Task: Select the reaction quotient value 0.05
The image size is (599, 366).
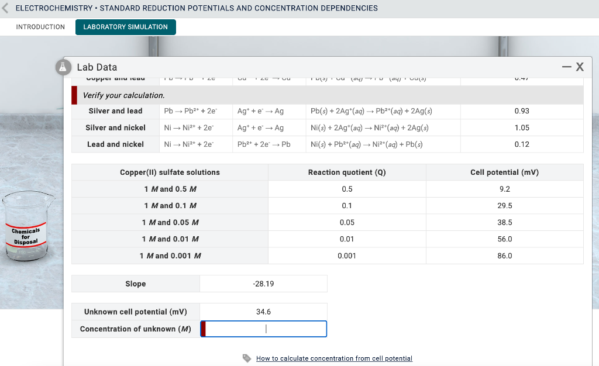Action: 347,223
